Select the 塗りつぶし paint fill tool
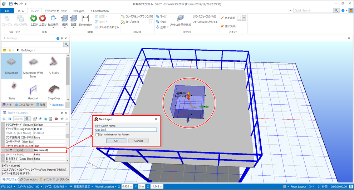Viewport: 354px width, 190px height. 228,26
